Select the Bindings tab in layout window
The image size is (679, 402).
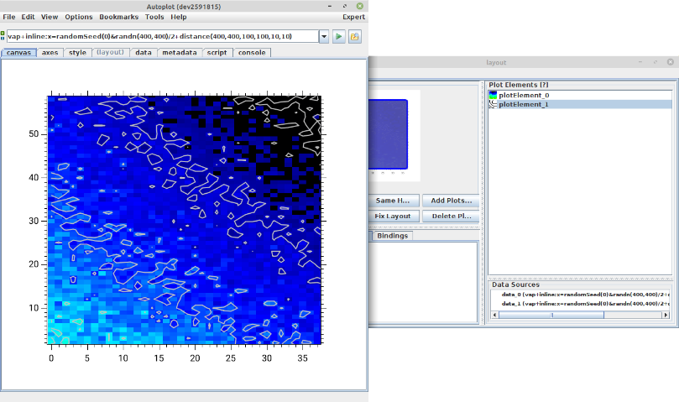[x=392, y=236]
